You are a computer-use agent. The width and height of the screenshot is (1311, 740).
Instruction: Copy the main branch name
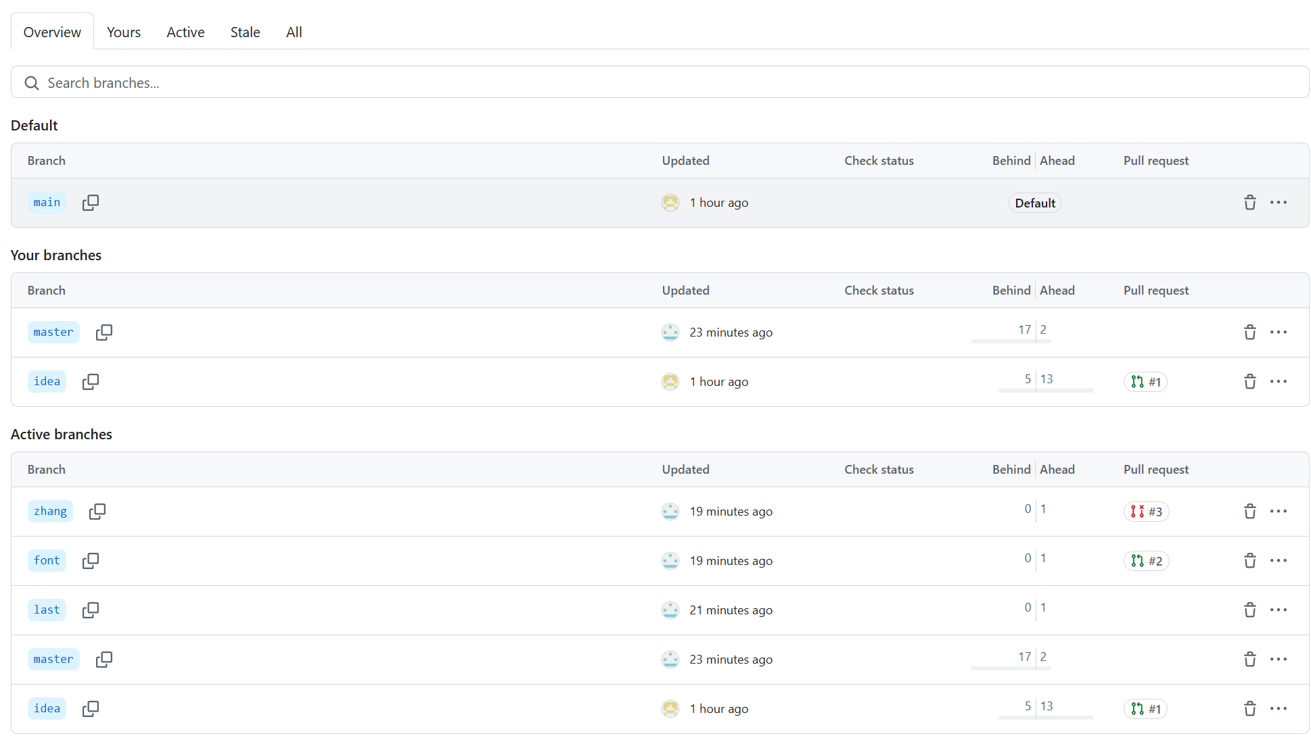click(x=90, y=203)
